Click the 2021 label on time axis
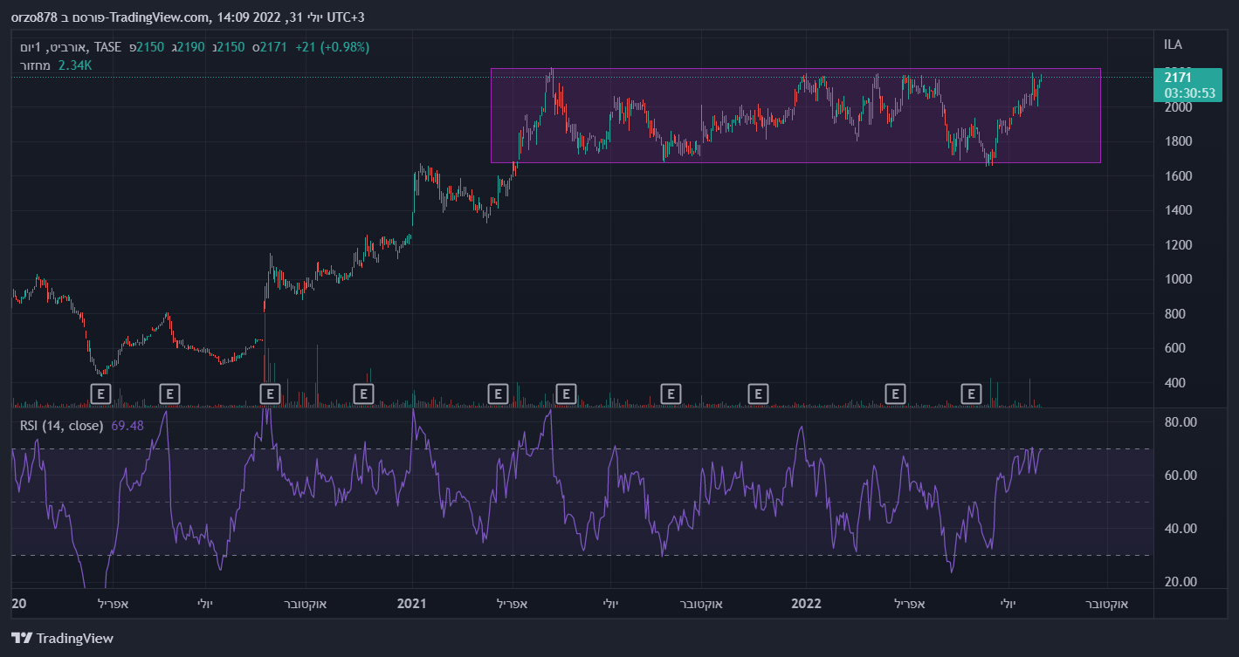This screenshot has width=1239, height=657. [411, 604]
